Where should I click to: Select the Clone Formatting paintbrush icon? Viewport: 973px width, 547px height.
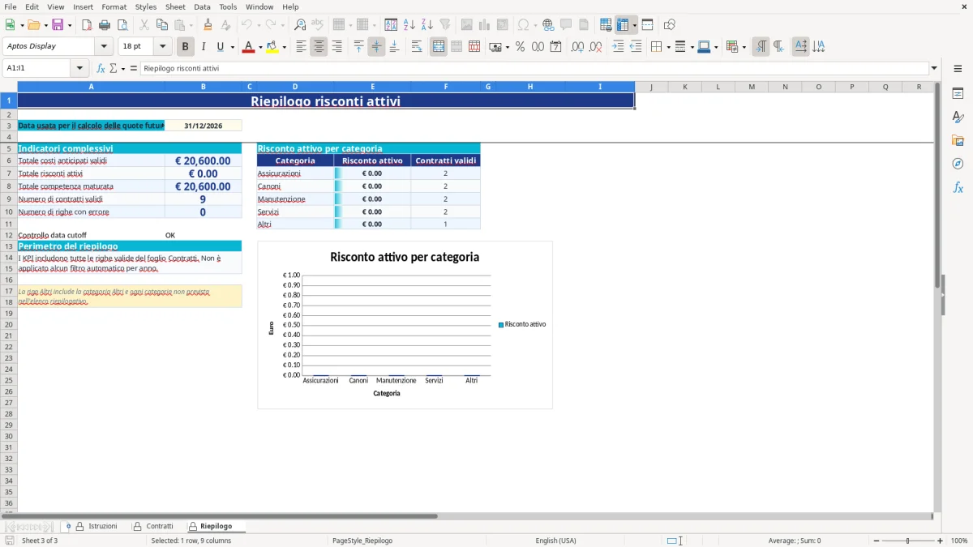208,25
